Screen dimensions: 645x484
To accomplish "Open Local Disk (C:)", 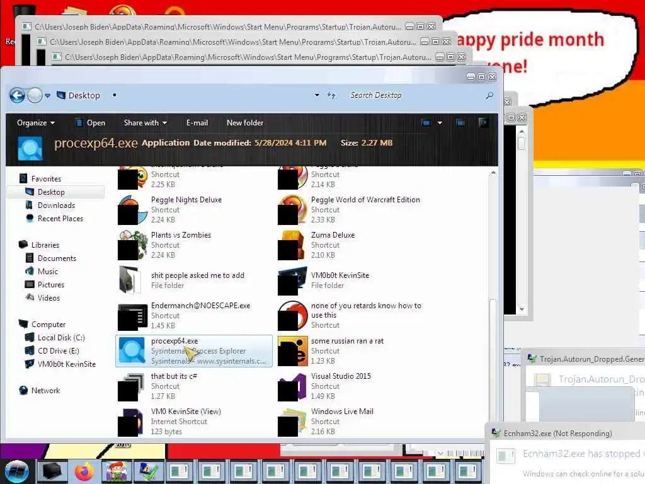I will pyautogui.click(x=55, y=338).
